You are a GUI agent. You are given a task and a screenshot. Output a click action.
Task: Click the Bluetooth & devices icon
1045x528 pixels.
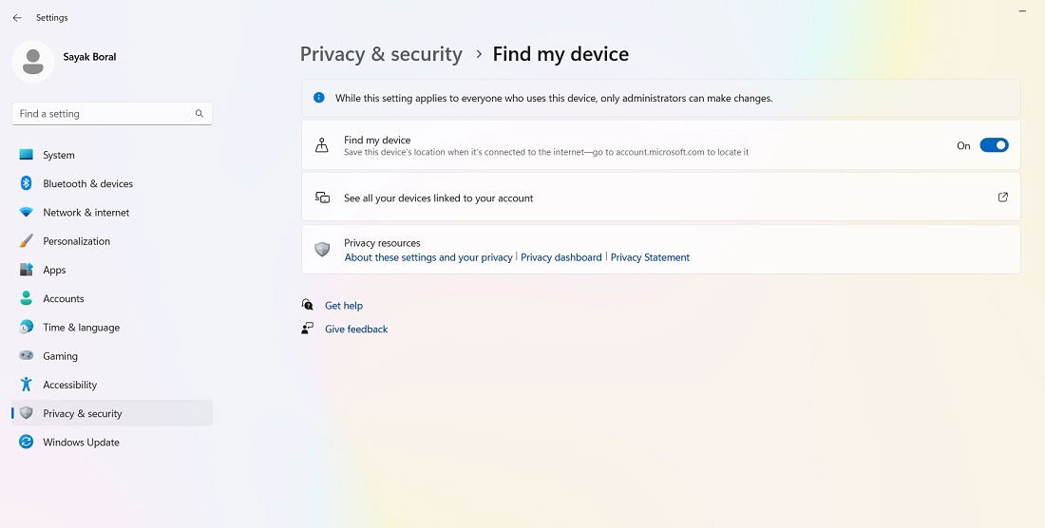tap(26, 183)
